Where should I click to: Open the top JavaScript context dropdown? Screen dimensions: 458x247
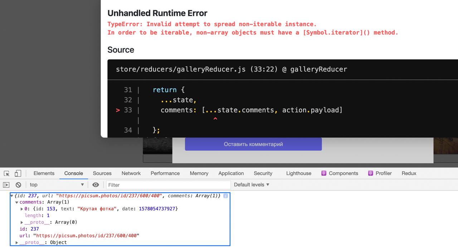tap(57, 185)
